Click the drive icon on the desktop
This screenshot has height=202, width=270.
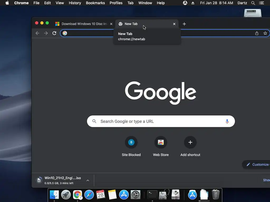coord(253,13)
